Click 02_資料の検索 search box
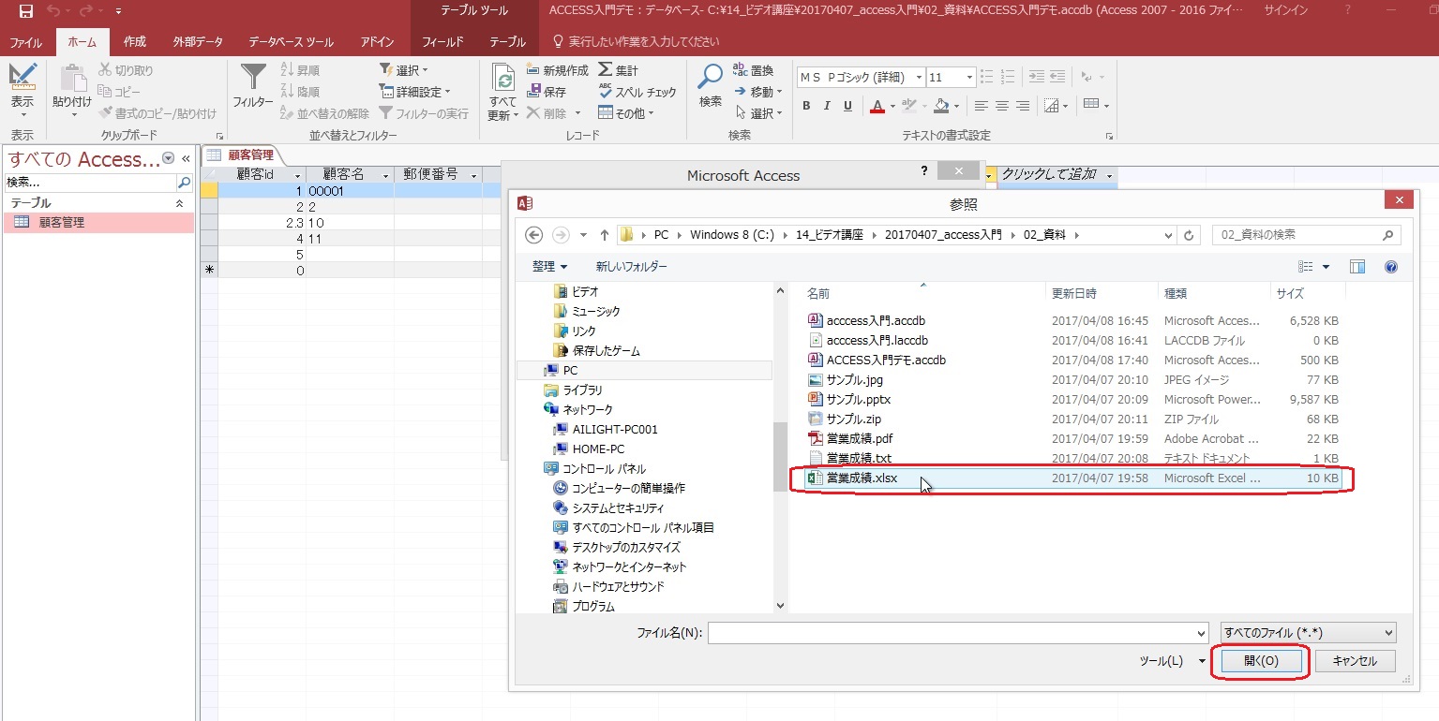The height and width of the screenshot is (721, 1439). coord(1307,235)
